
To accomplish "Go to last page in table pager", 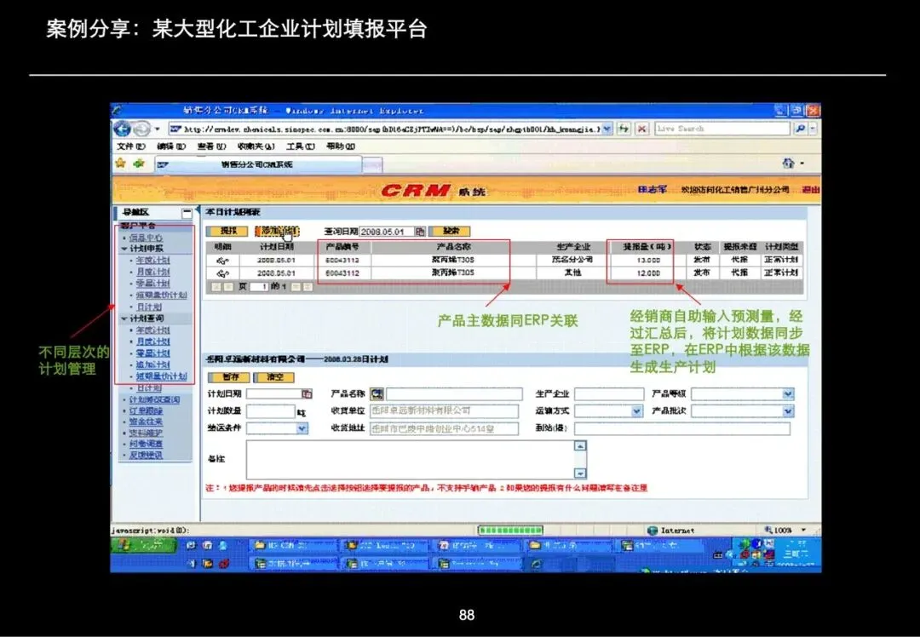I will [308, 287].
